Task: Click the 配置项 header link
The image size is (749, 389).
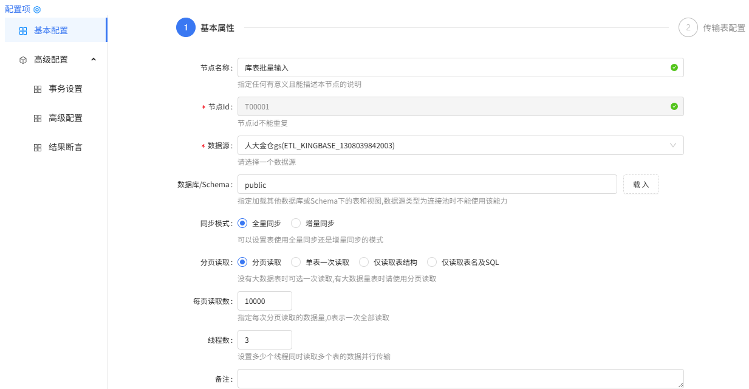Action: (x=18, y=9)
